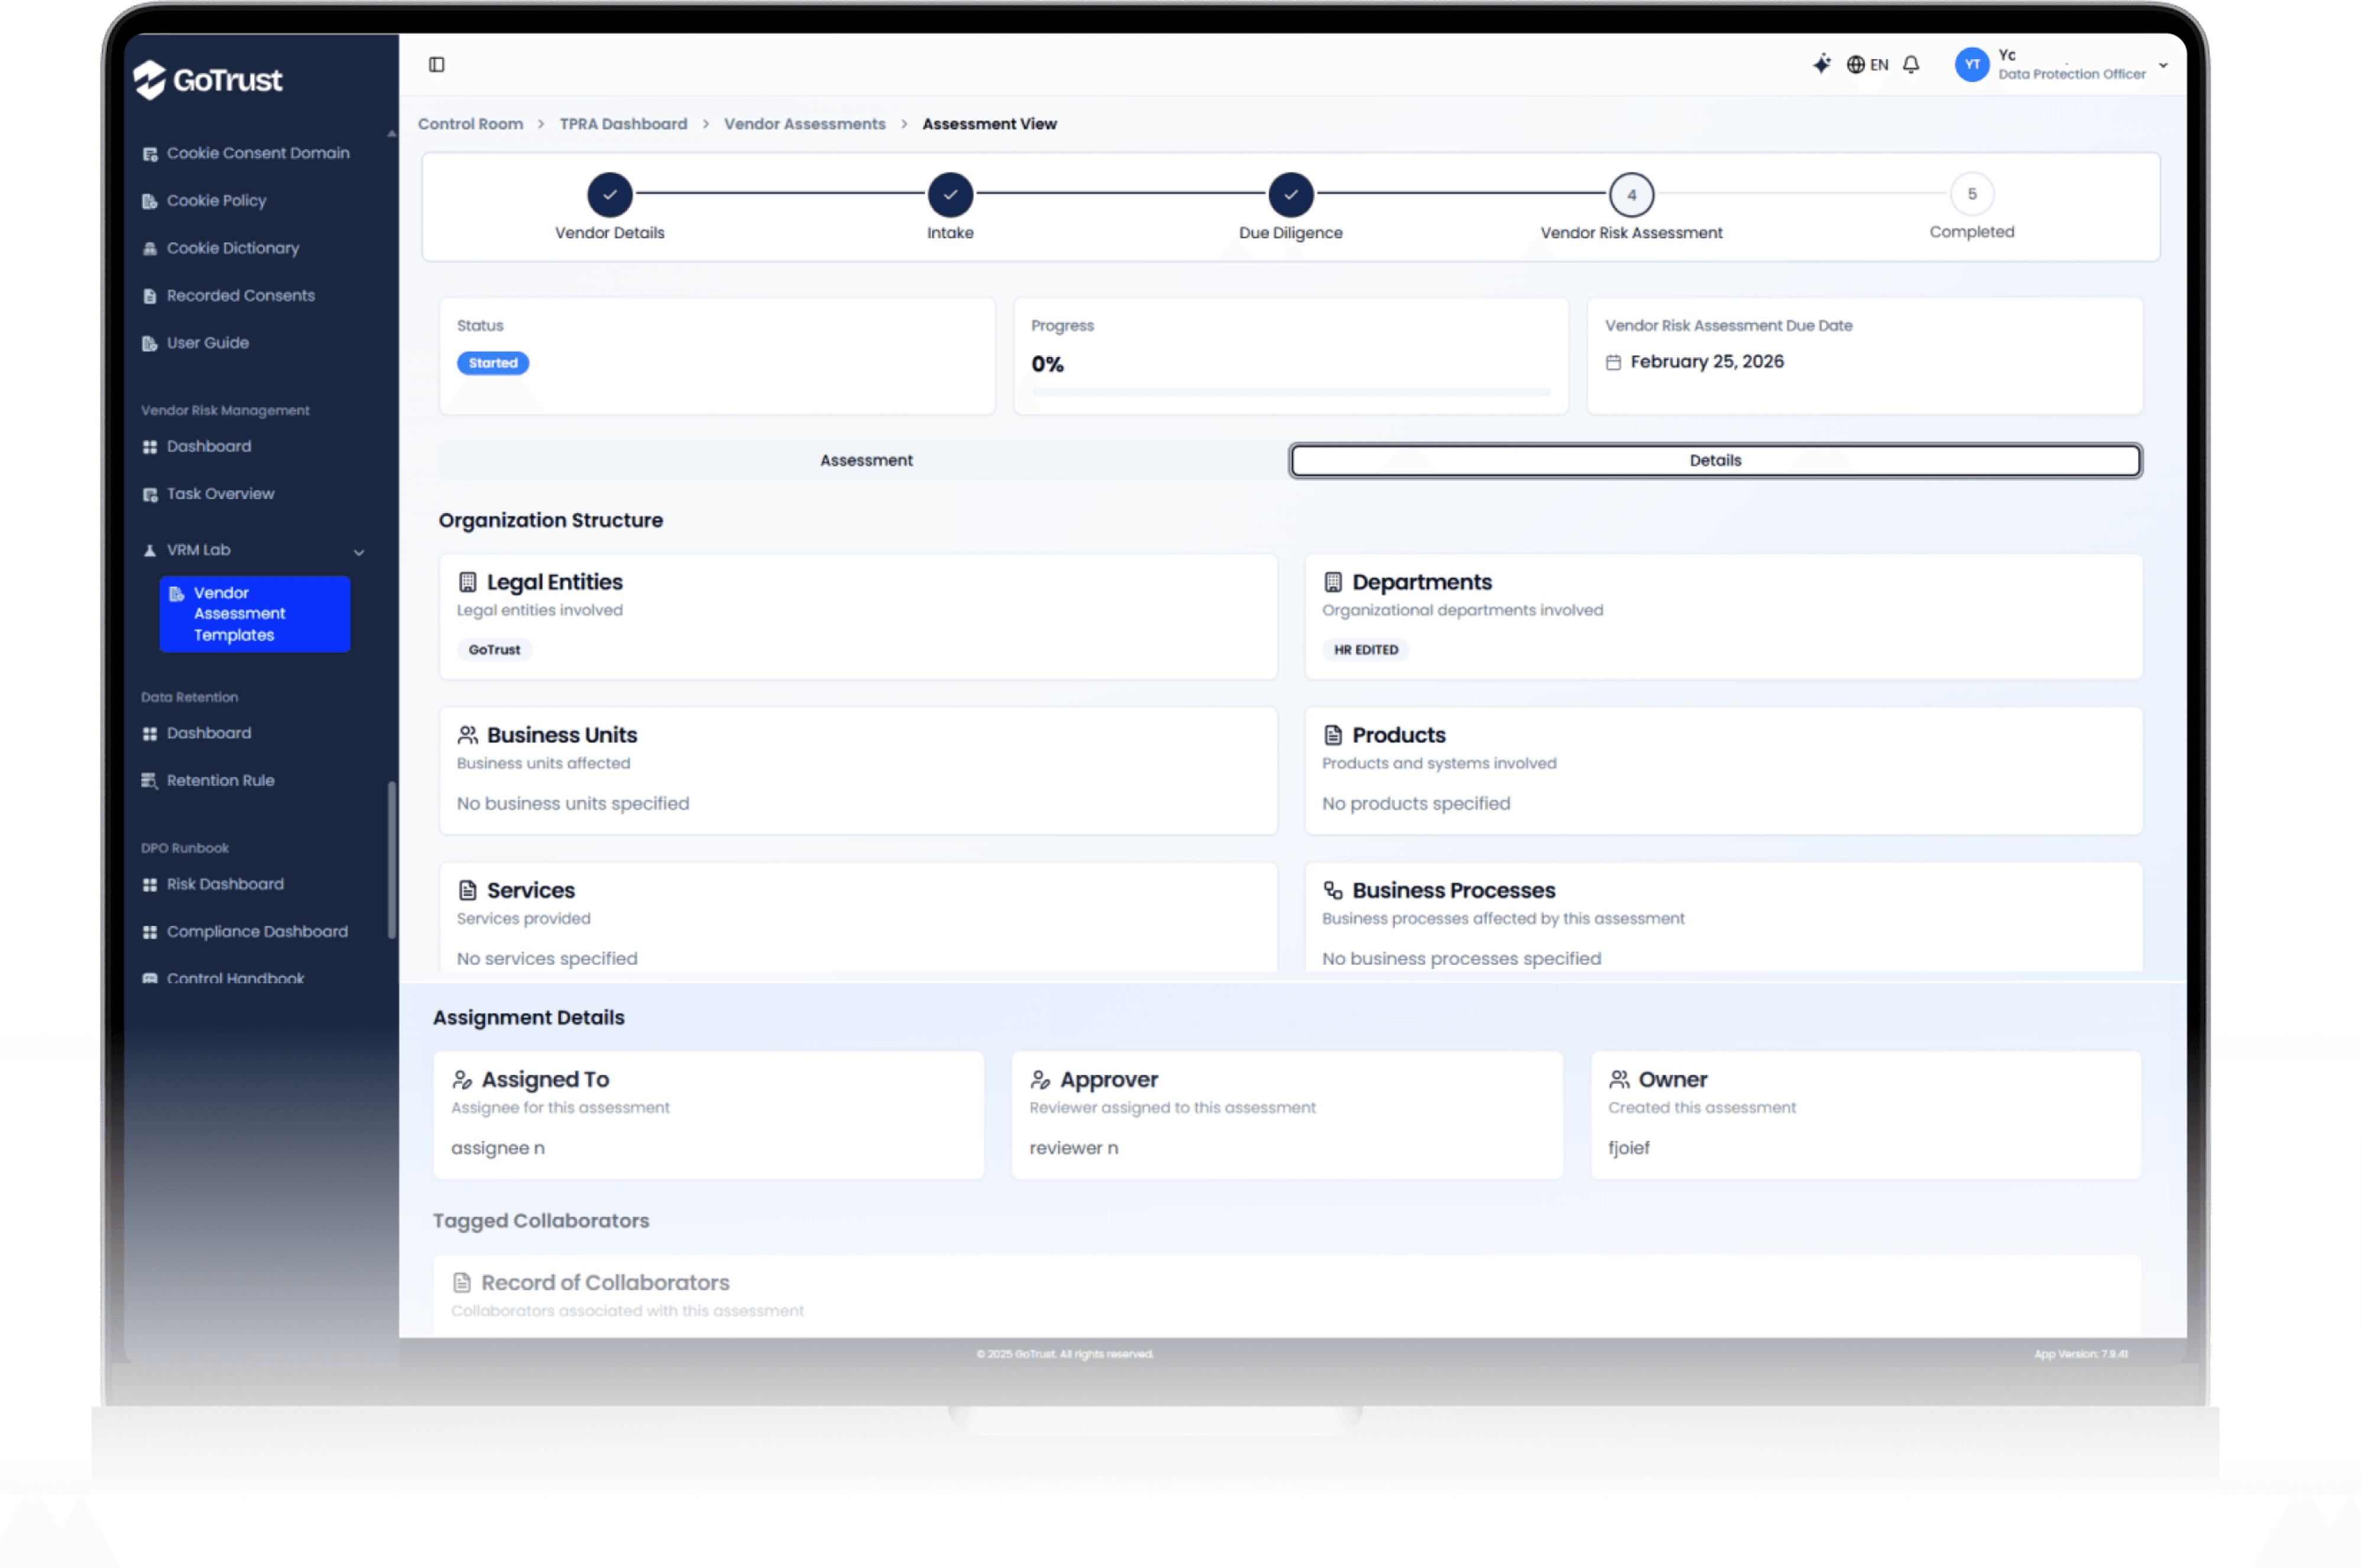Image resolution: width=2362 pixels, height=1568 pixels.
Task: Click the GoTrust logo
Action: 209,80
